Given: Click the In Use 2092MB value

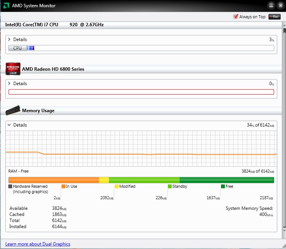Looking at the screenshot, I should (x=107, y=198).
